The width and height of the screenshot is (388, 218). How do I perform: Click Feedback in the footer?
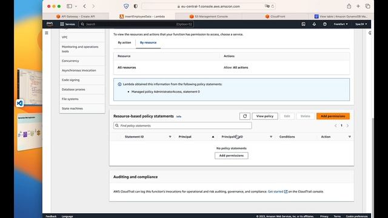click(x=51, y=216)
